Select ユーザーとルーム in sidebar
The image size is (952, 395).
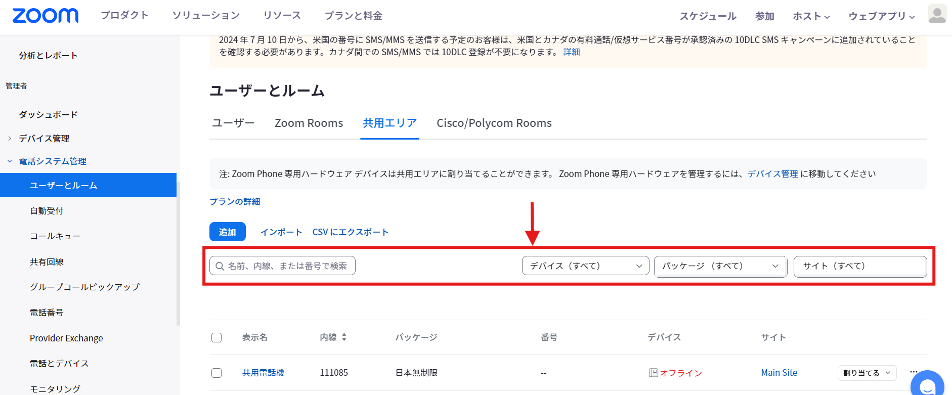(88, 185)
